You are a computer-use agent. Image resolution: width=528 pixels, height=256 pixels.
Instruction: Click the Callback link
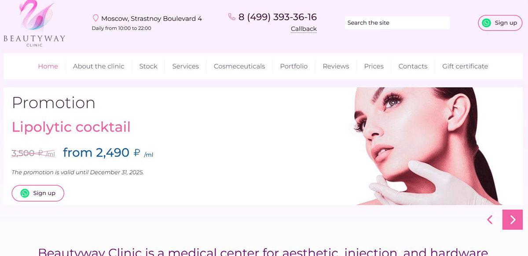point(304,29)
